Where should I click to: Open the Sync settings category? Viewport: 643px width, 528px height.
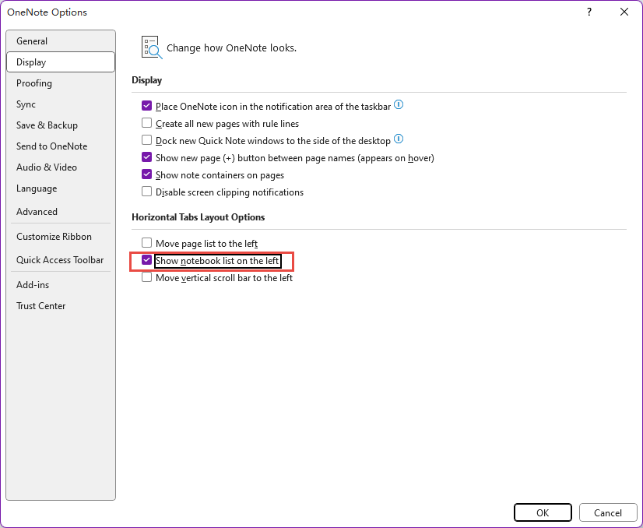(x=61, y=104)
